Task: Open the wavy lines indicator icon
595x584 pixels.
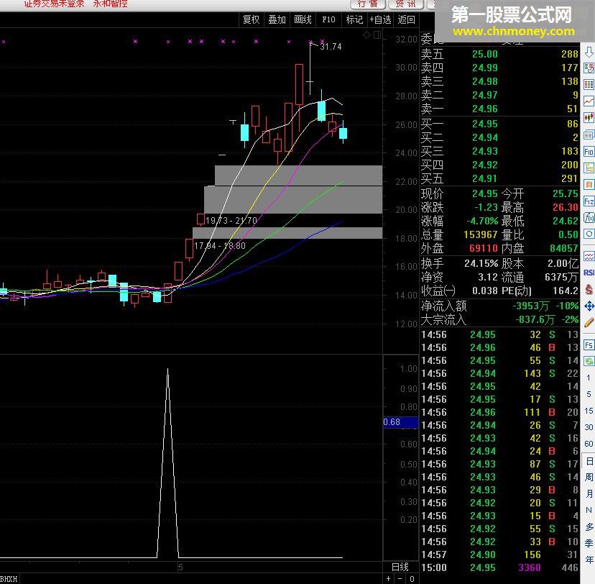Action: pos(589,256)
